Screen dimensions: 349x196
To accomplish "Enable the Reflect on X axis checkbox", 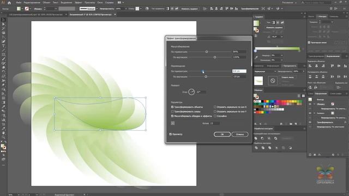I will pyautogui.click(x=215, y=107).
